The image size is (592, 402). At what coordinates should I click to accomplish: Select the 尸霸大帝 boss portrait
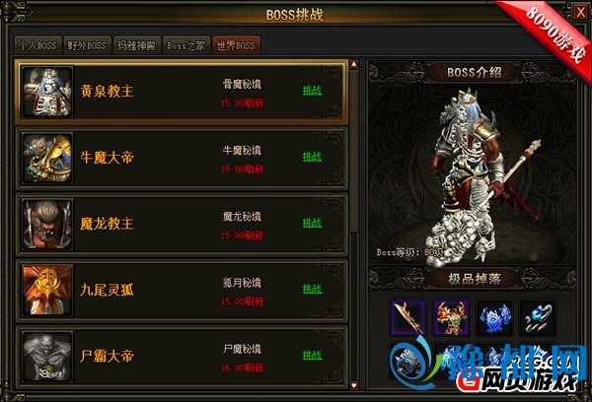47,357
